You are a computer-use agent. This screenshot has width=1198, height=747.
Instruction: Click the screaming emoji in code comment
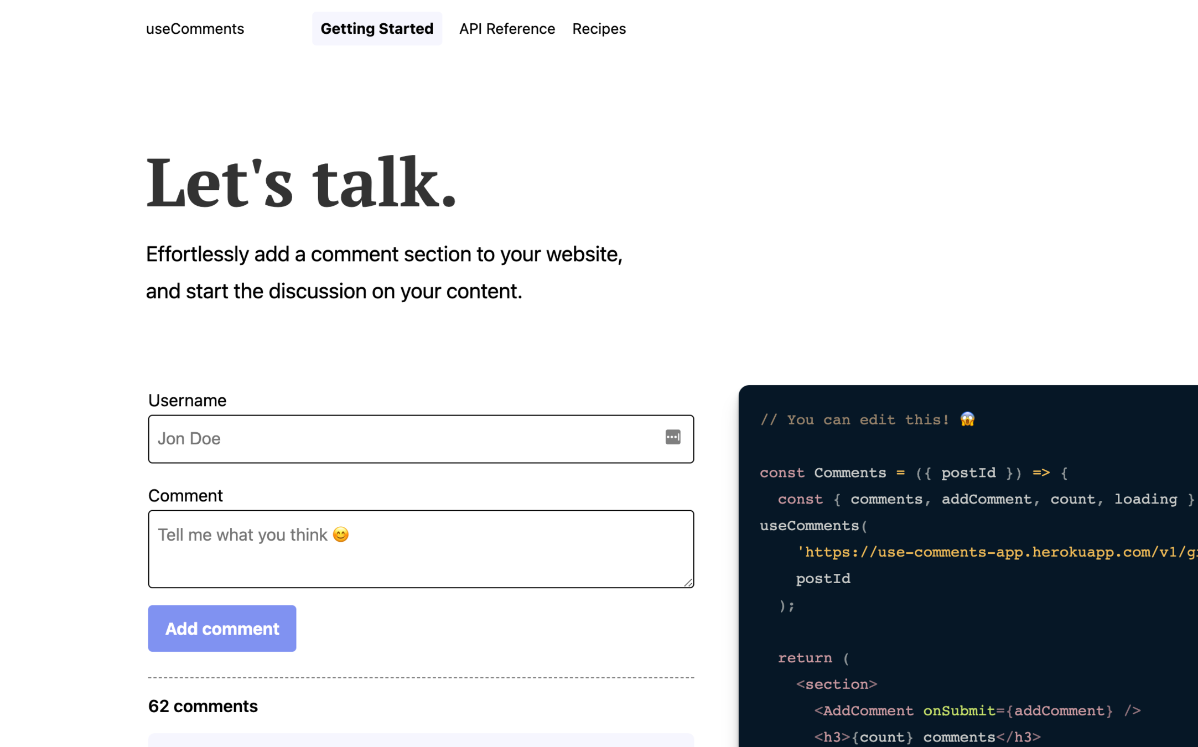tap(967, 419)
